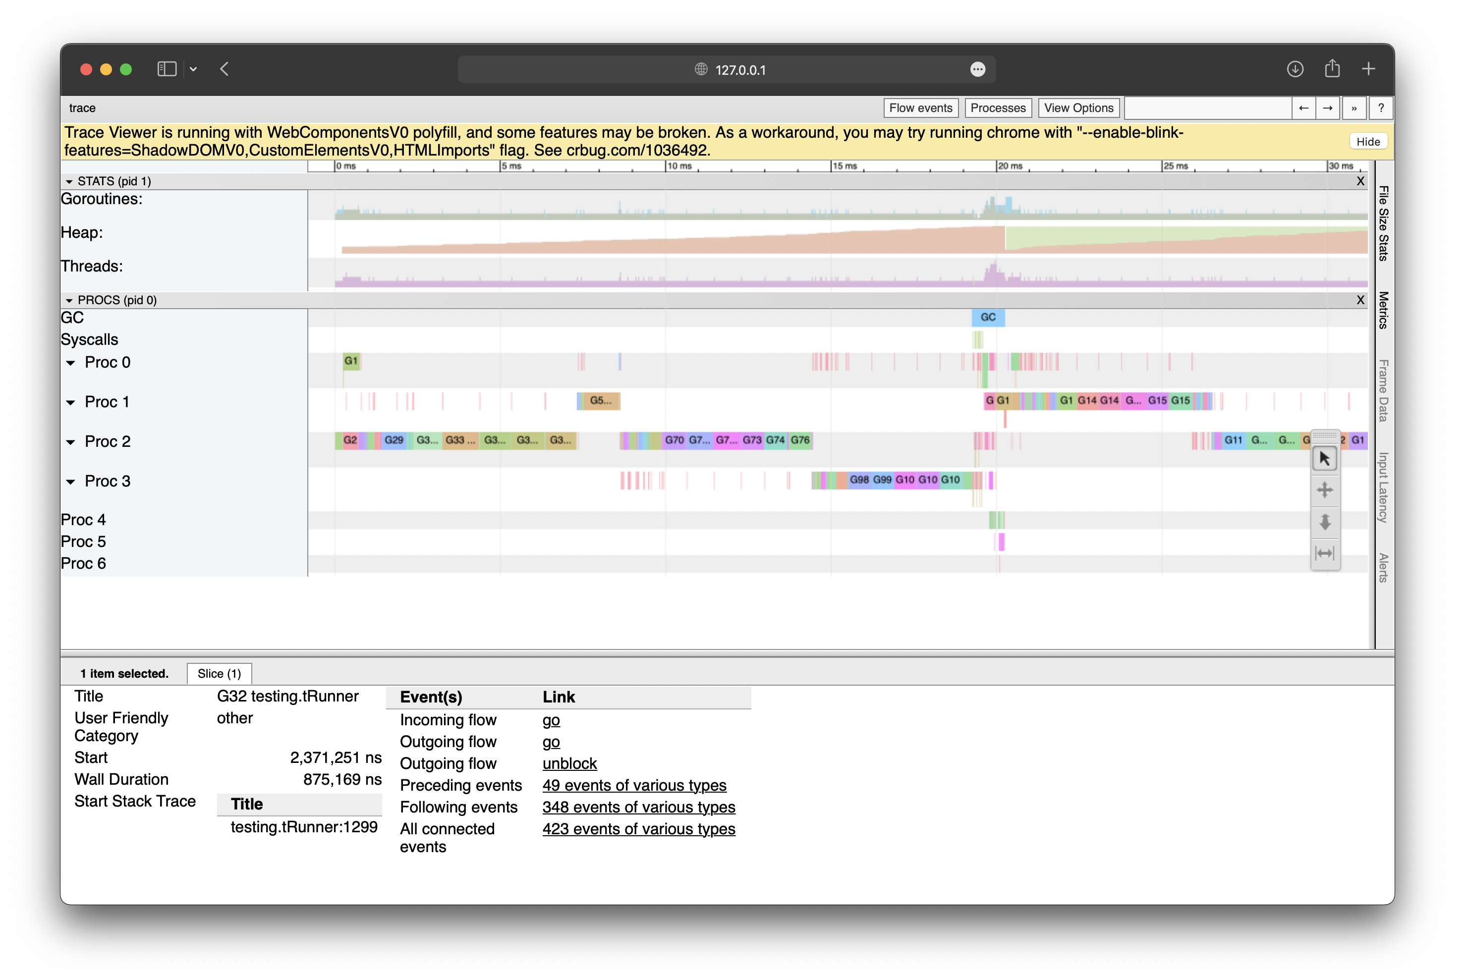Click the next search result arrow
1467x970 pixels.
[1327, 108]
